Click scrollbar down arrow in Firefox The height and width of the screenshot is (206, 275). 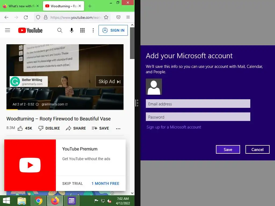click(x=132, y=193)
